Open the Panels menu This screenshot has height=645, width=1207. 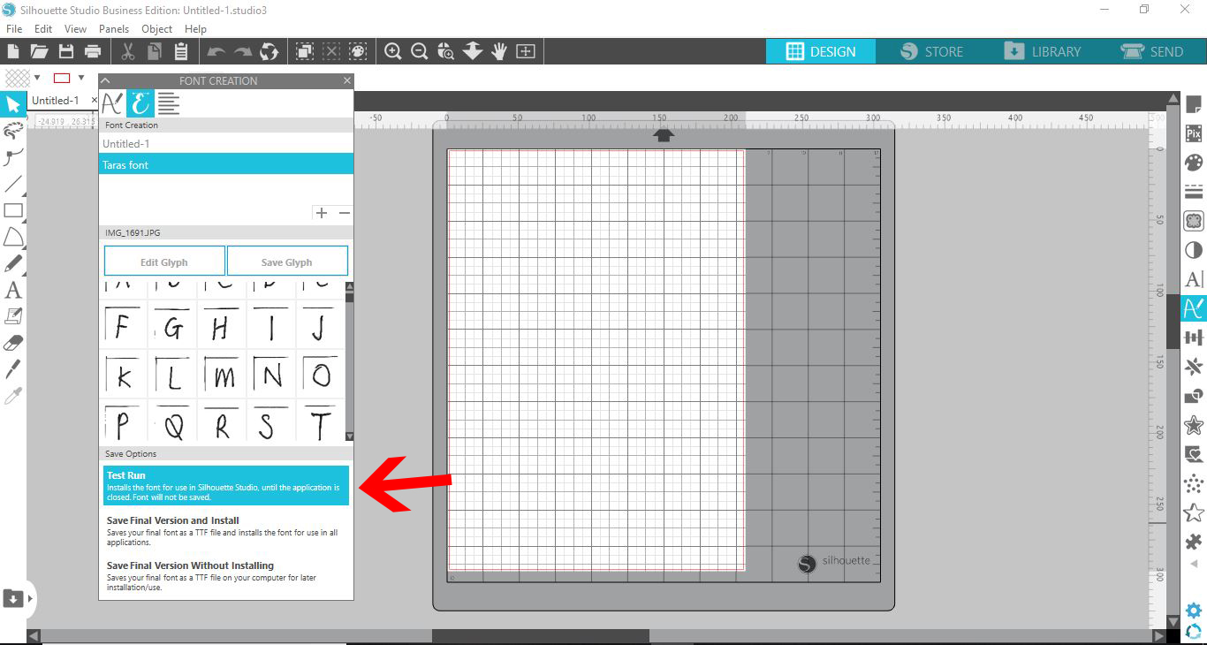[114, 29]
